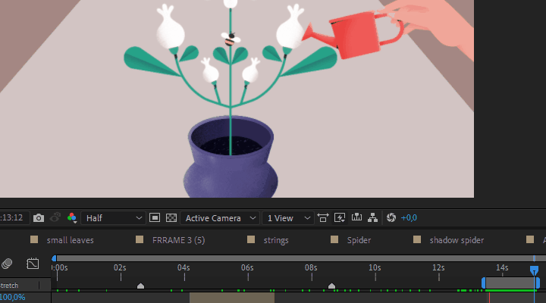Click the strings tab color label
This screenshot has width=546, height=303.
coord(251,239)
